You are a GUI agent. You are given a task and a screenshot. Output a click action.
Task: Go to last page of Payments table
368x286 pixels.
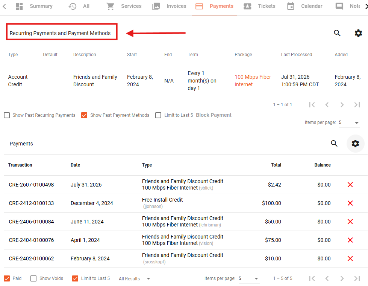[357, 278]
